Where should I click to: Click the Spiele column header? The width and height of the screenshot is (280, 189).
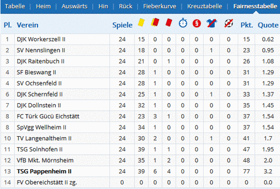click(122, 25)
